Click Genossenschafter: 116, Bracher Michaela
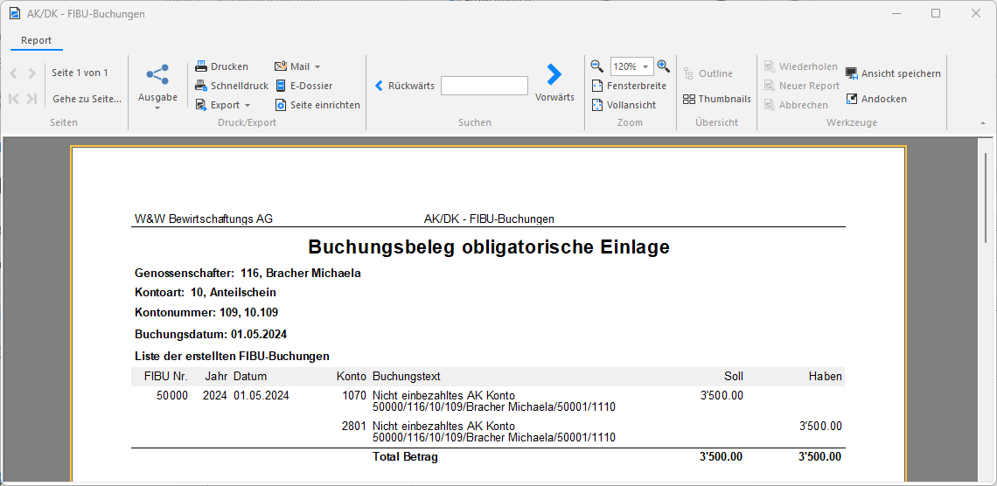 coord(248,274)
